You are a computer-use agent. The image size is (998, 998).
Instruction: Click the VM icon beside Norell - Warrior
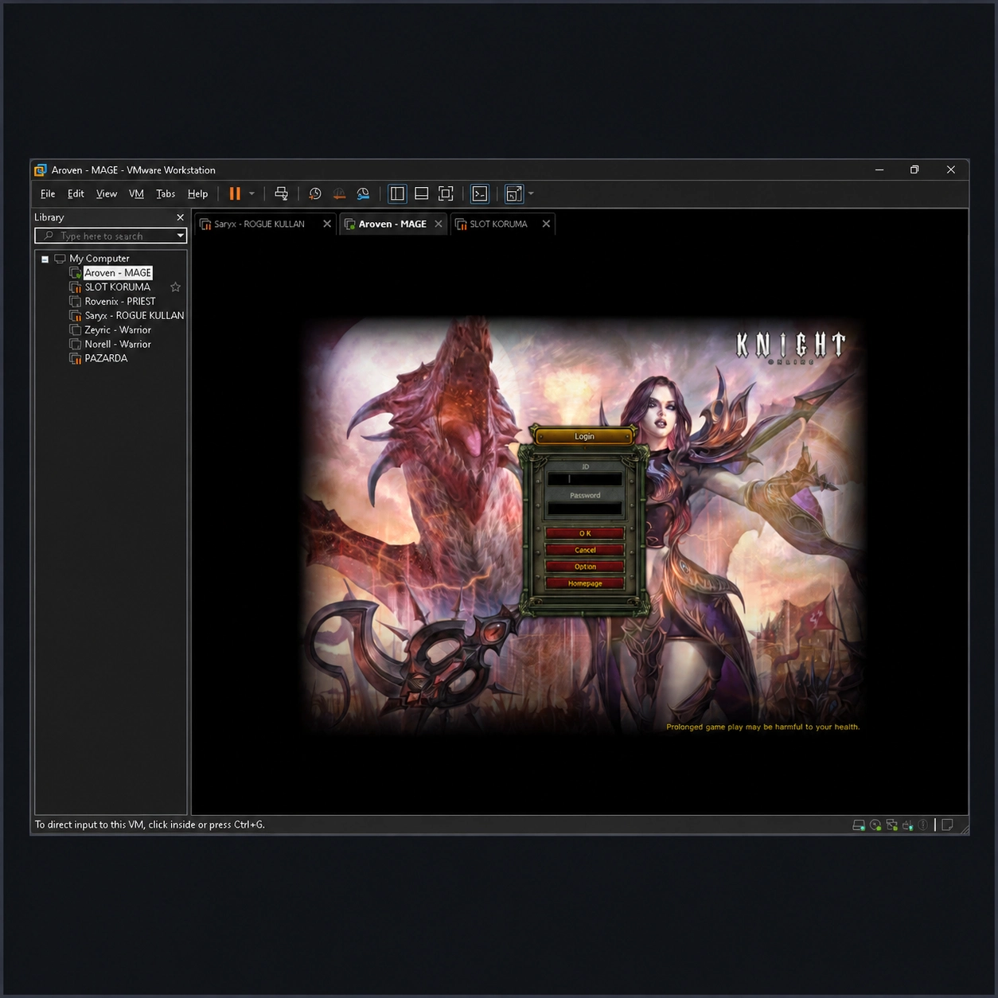point(76,345)
